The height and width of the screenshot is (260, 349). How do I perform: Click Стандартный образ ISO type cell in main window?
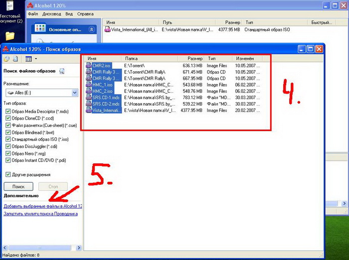pos(267,29)
